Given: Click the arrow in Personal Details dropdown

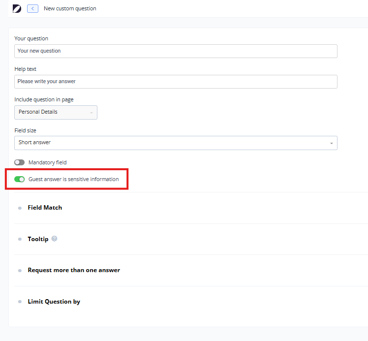Looking at the screenshot, I should coord(91,113).
